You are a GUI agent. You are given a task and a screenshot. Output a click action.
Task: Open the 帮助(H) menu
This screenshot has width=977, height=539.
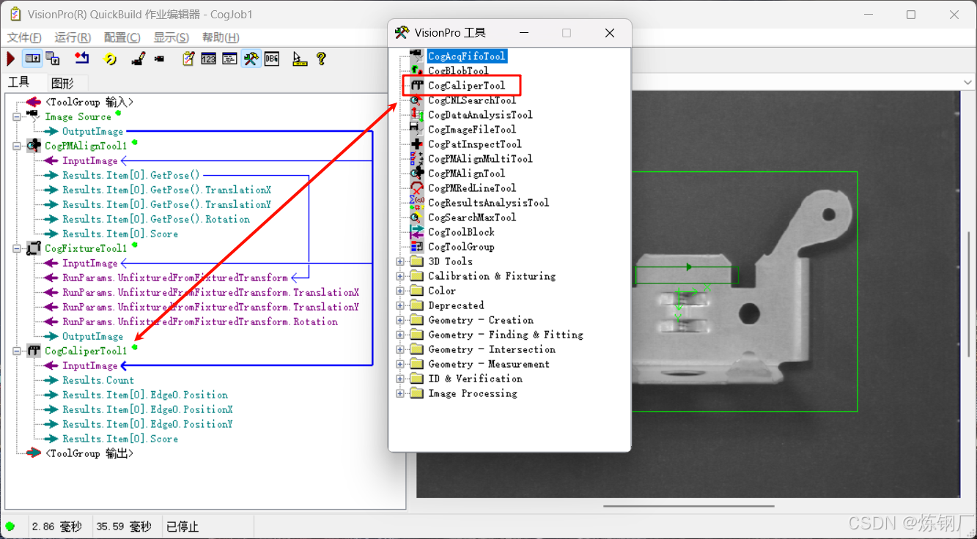point(221,37)
